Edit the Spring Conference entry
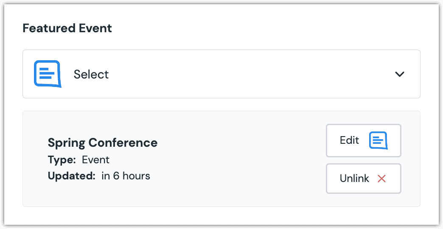 point(364,141)
